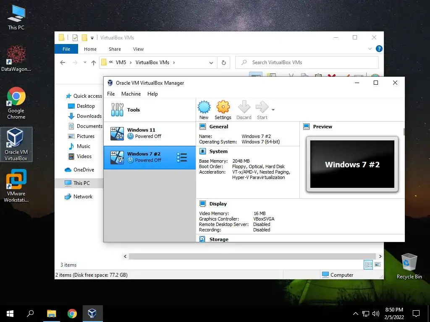Click the Storage section header
This screenshot has height=322, width=430.
[219, 239]
